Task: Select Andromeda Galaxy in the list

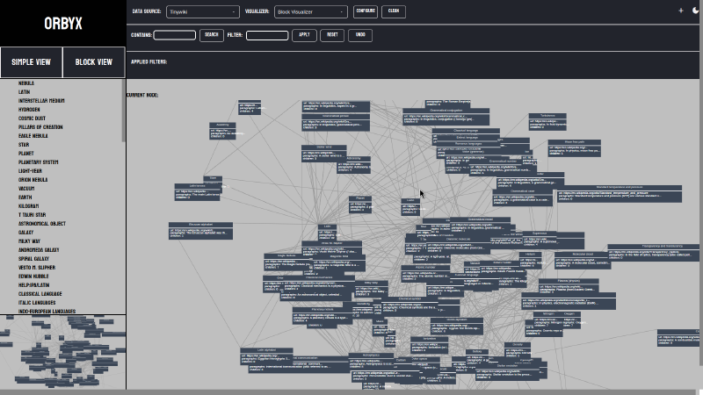Action: tap(39, 250)
